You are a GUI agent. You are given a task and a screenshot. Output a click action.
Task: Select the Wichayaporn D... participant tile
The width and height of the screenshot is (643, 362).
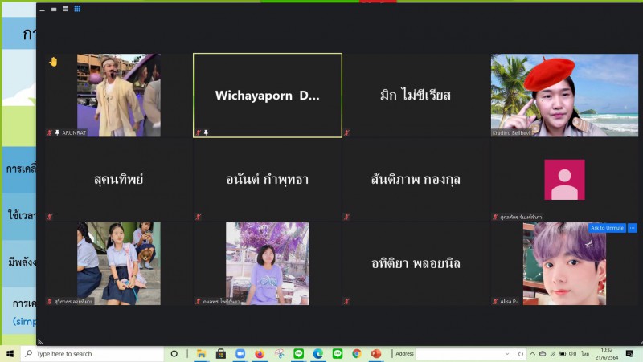(x=267, y=96)
